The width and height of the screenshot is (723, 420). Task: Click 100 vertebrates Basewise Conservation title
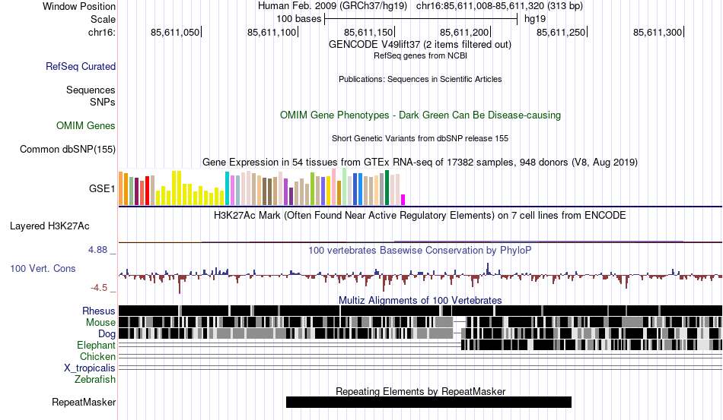[420, 250]
